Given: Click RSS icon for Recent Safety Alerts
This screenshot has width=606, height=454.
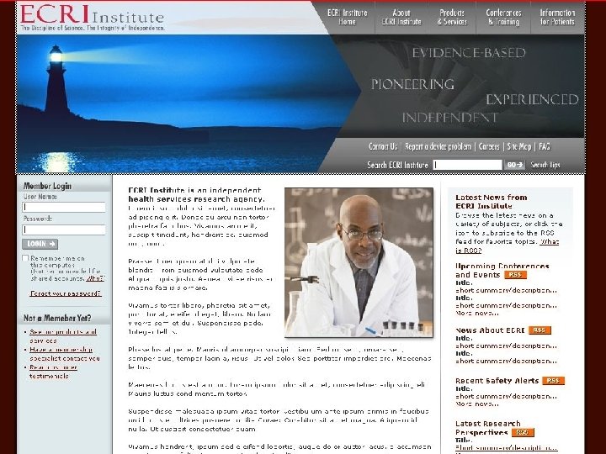Looking at the screenshot, I should coord(553,381).
